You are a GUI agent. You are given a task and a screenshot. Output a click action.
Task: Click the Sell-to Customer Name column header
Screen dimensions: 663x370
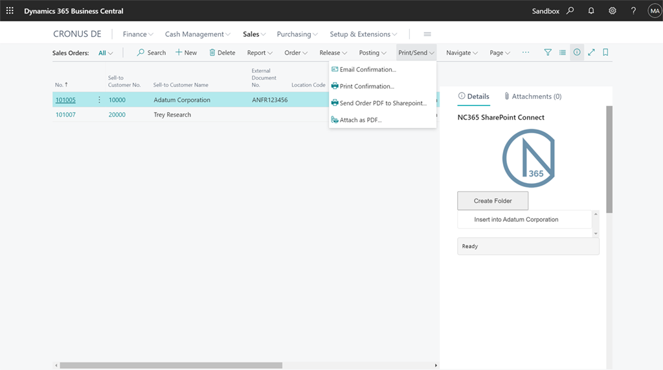[x=181, y=85]
